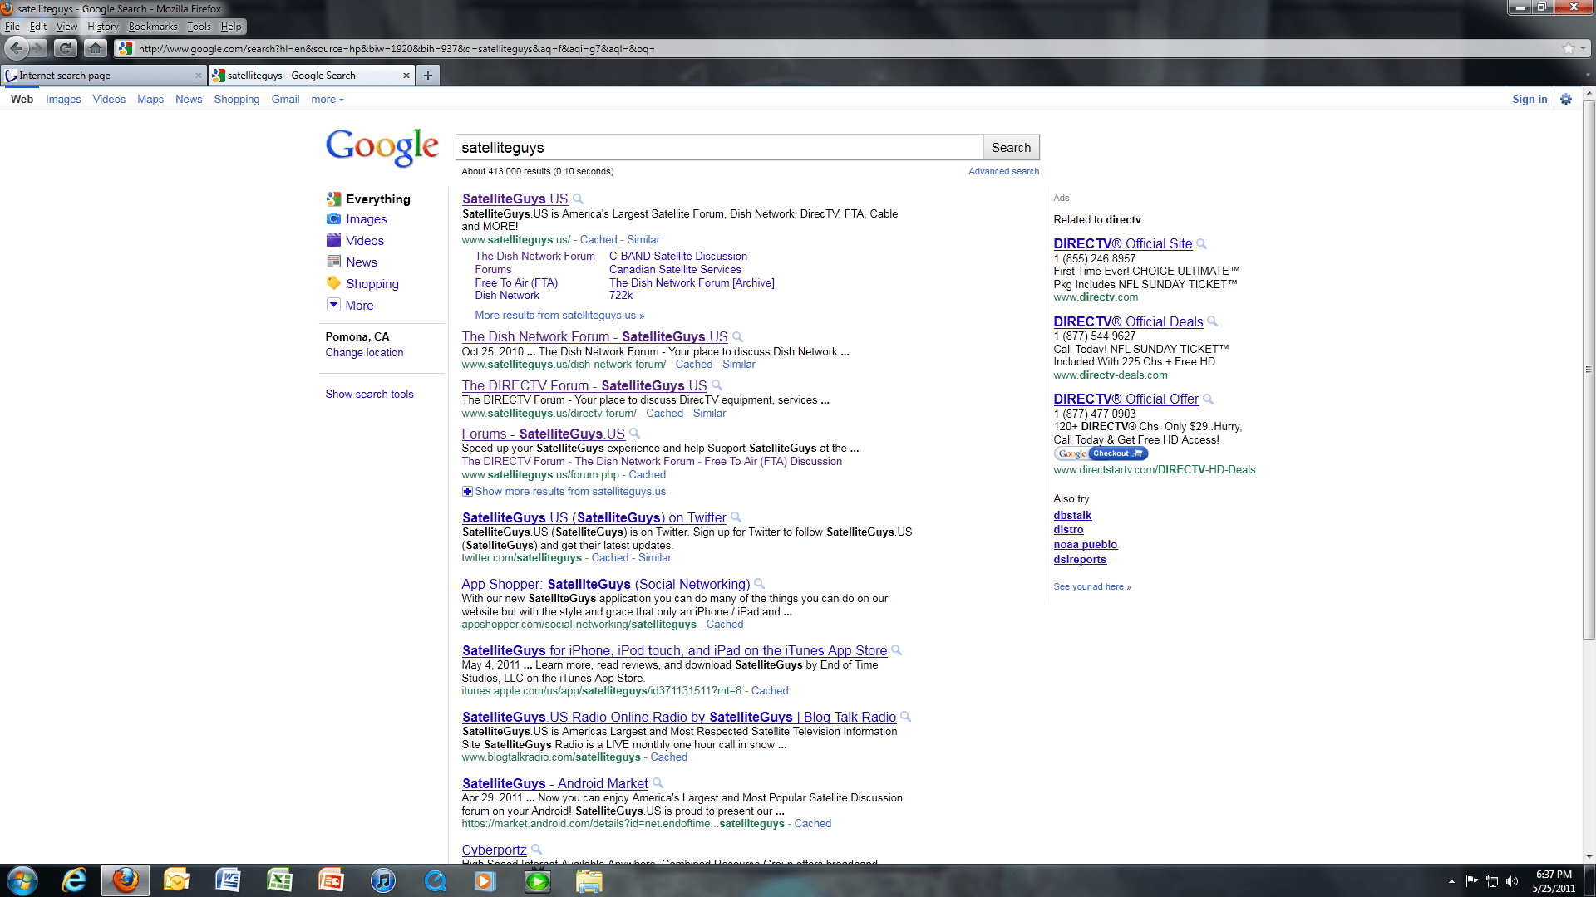This screenshot has width=1596, height=897.
Task: Launch Internet Explorer from the taskbar
Action: [74, 880]
